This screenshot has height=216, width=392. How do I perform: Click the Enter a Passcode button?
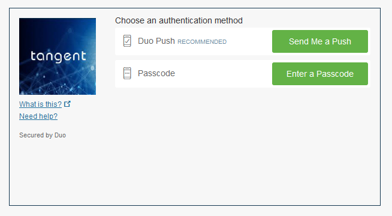click(319, 74)
